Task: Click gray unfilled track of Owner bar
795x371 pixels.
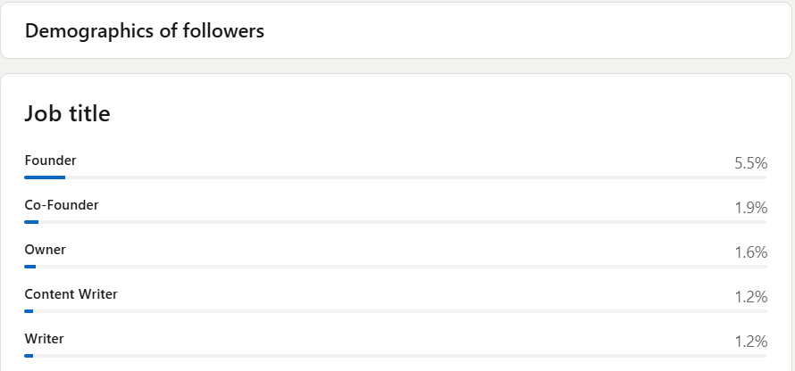Action: [402, 267]
